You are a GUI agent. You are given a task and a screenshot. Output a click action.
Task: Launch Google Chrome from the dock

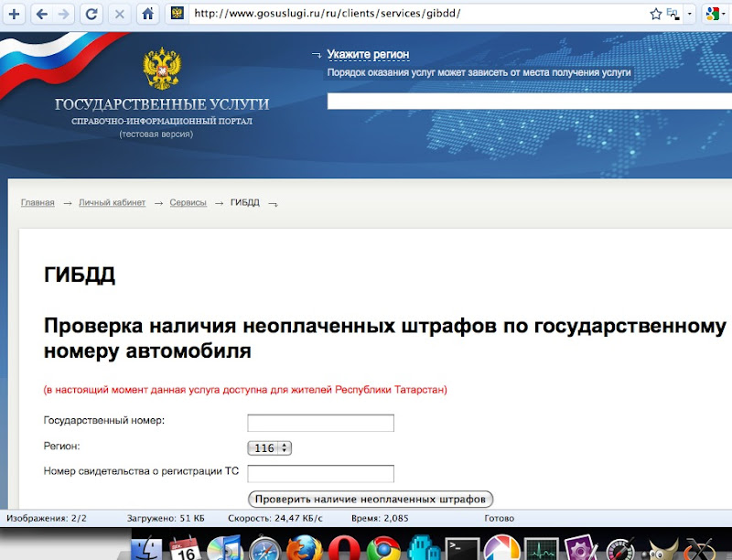pyautogui.click(x=383, y=548)
